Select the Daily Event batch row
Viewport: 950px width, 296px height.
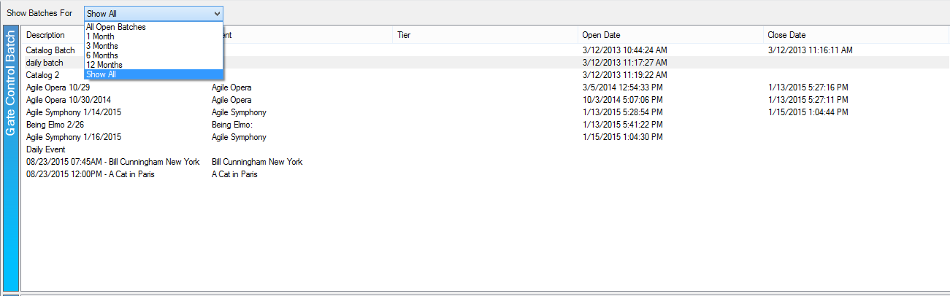click(46, 149)
